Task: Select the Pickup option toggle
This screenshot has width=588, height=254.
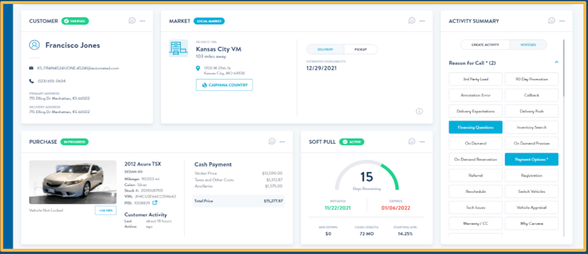Action: click(360, 49)
